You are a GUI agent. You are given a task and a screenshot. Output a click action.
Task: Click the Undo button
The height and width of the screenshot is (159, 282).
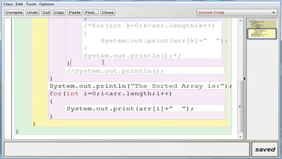tap(32, 12)
